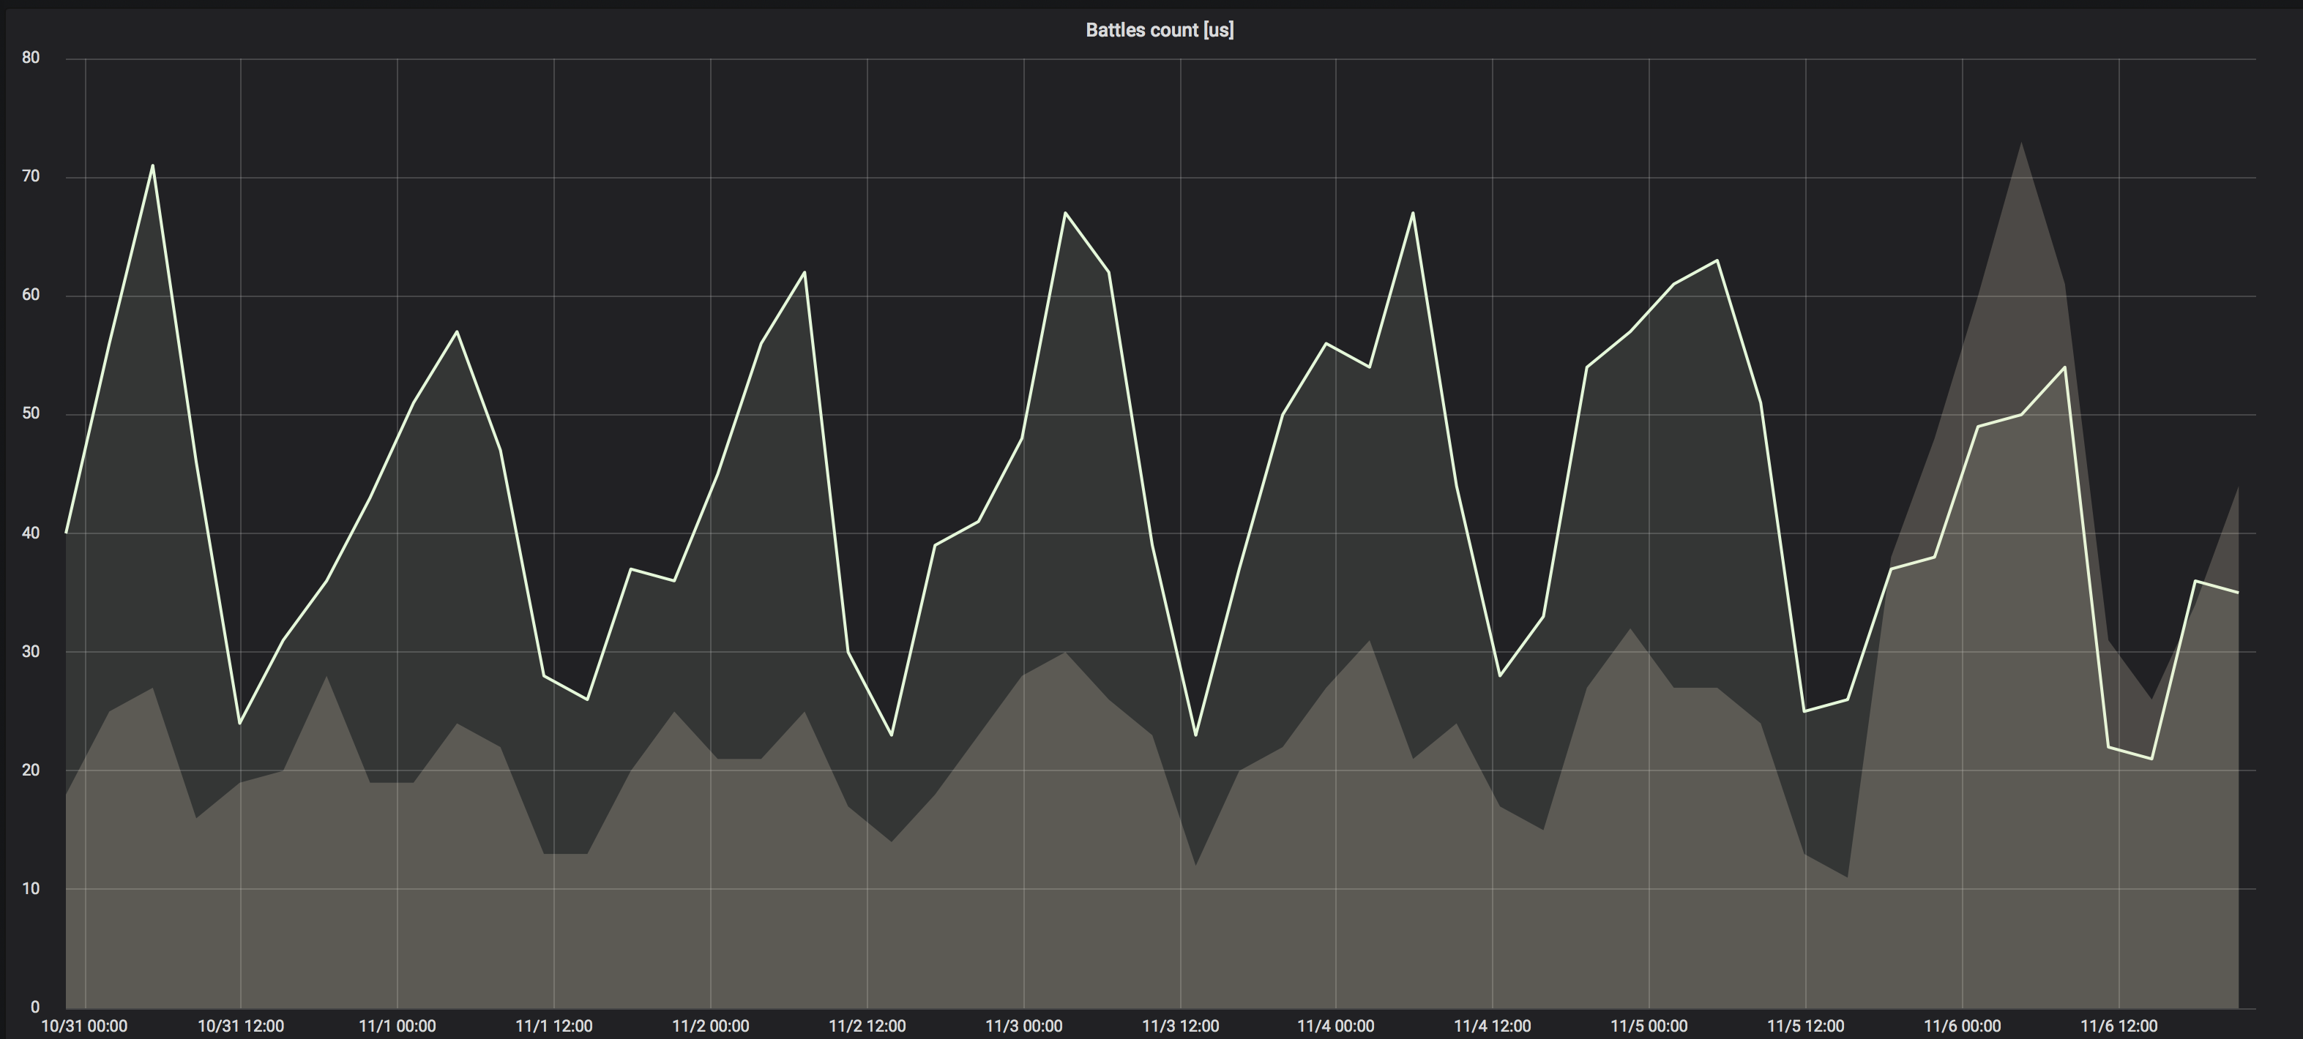Click the shaded area peak near 73 on 11/6
The width and height of the screenshot is (2303, 1039).
[x=2021, y=142]
